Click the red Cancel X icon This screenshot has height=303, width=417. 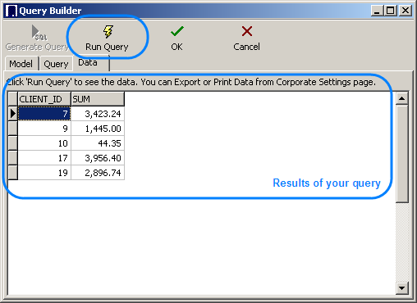pyautogui.click(x=247, y=31)
